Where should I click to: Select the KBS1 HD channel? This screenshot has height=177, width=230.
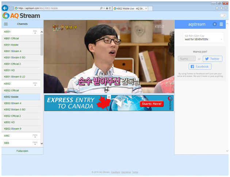[21, 70]
